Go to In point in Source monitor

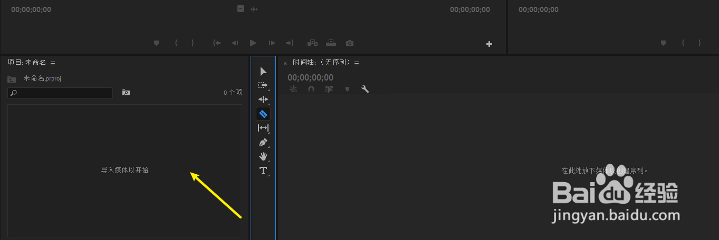[x=216, y=43]
